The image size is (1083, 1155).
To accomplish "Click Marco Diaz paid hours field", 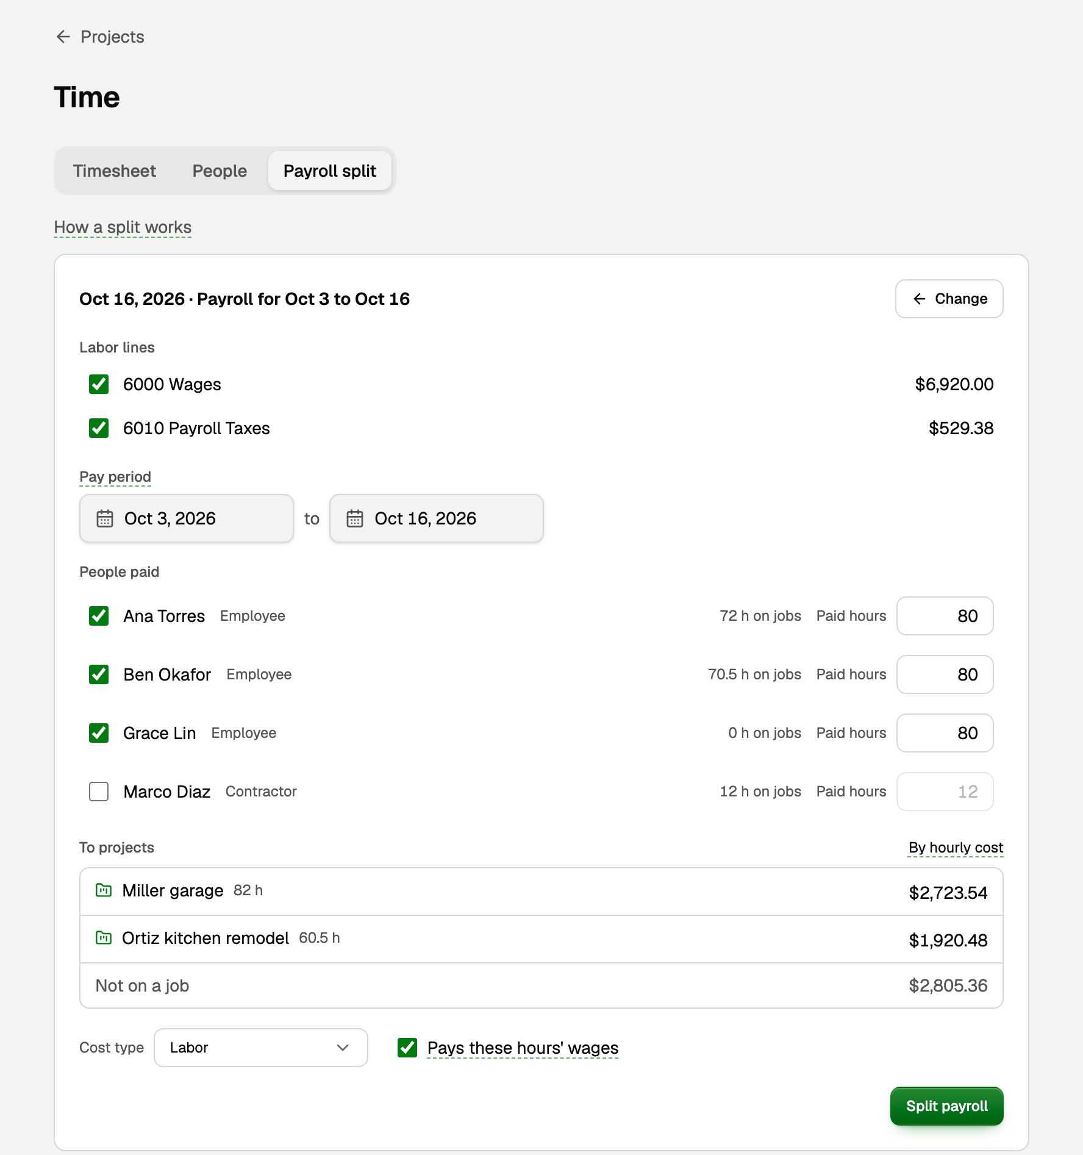I will point(945,792).
